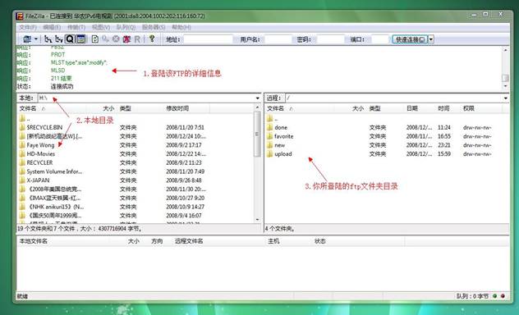Sort local list by 文件名 column

[28, 108]
